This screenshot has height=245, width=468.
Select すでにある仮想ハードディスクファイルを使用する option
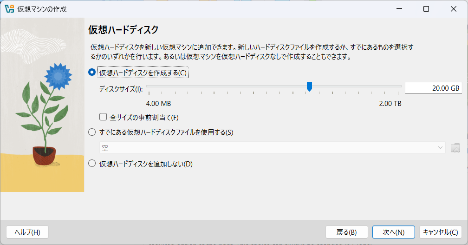tap(92, 132)
